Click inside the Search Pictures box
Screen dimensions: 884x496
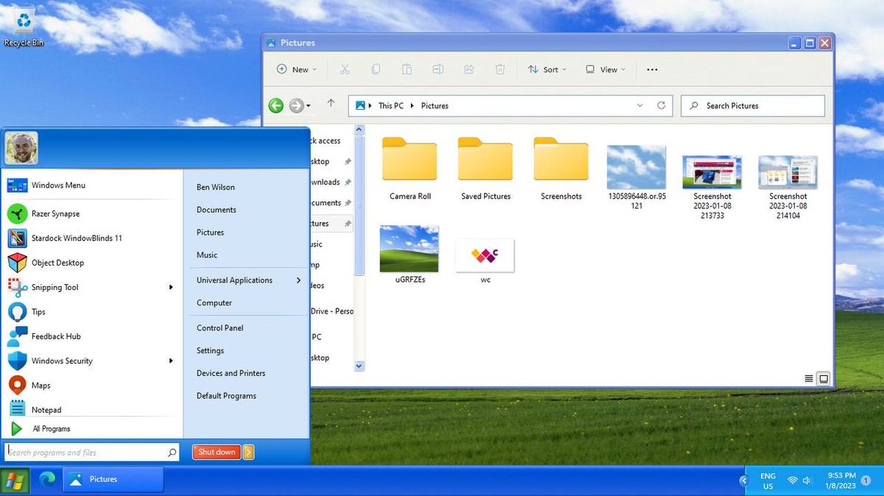click(752, 105)
